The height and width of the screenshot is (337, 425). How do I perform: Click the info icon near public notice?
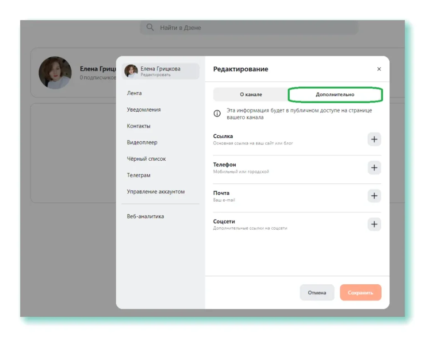click(217, 114)
